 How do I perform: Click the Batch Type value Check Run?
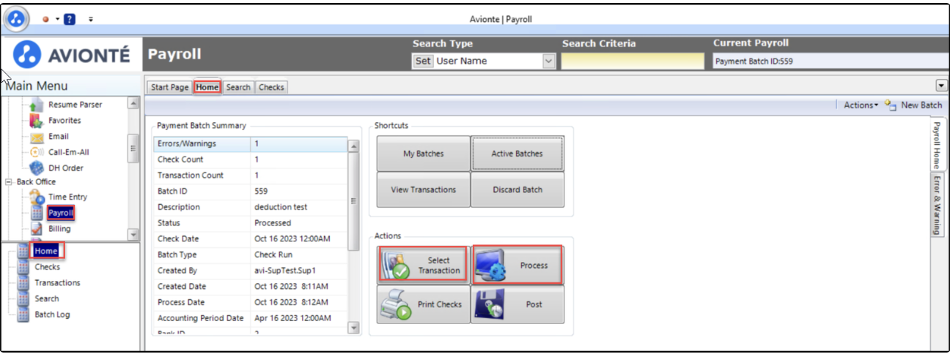[273, 255]
